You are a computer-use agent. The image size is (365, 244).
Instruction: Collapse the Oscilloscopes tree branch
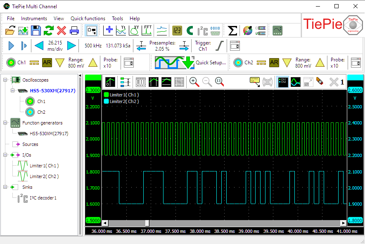4,80
